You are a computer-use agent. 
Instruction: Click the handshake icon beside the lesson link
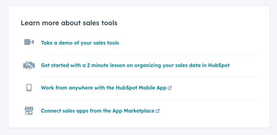point(29,65)
